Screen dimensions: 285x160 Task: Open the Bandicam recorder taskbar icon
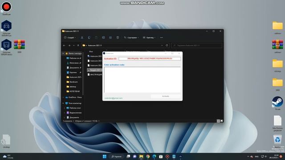tap(167, 156)
